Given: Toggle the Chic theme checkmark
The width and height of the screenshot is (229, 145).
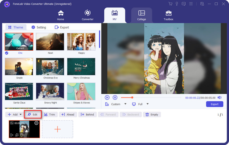Looking at the screenshot, I should 7,53.
